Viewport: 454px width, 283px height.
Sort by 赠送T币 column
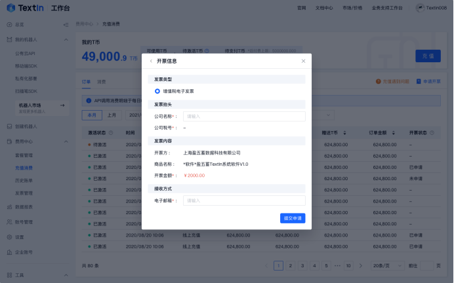click(344, 133)
